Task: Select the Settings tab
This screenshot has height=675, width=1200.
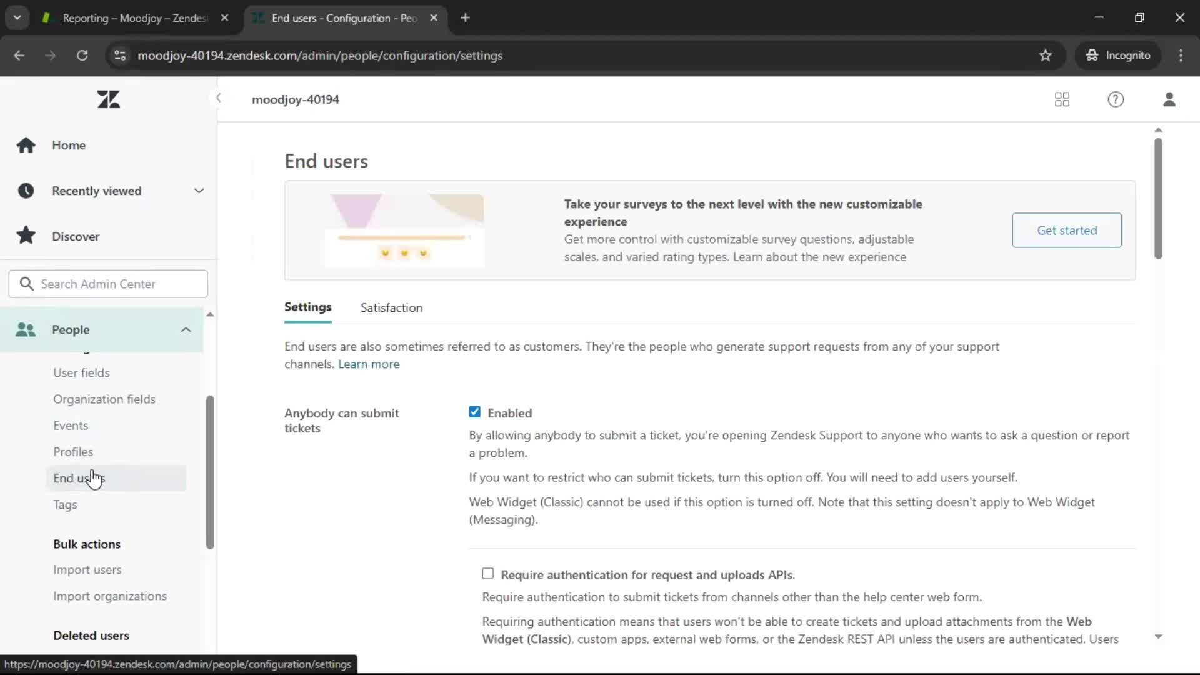Action: pyautogui.click(x=308, y=307)
